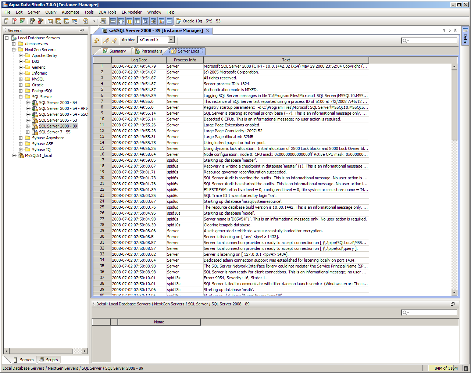This screenshot has height=373, width=471.
Task: Click the magnifier icon in the top search box
Action: (x=405, y=41)
